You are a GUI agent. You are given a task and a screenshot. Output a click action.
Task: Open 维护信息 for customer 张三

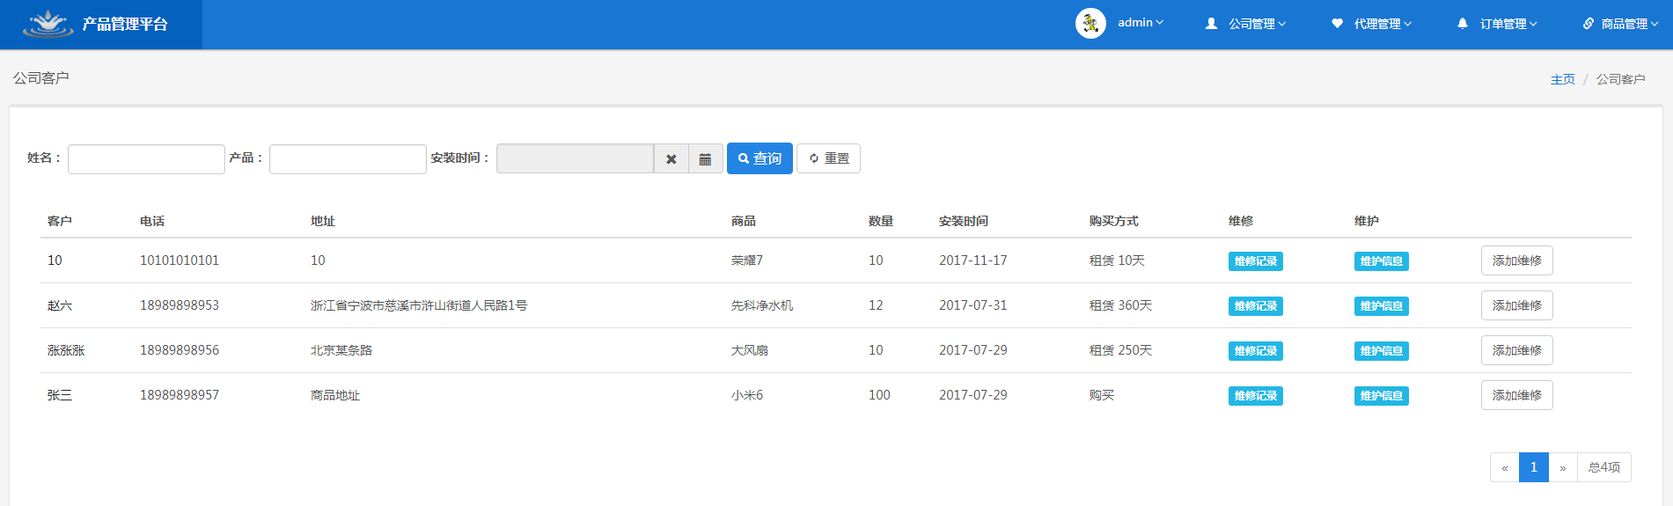click(1381, 396)
